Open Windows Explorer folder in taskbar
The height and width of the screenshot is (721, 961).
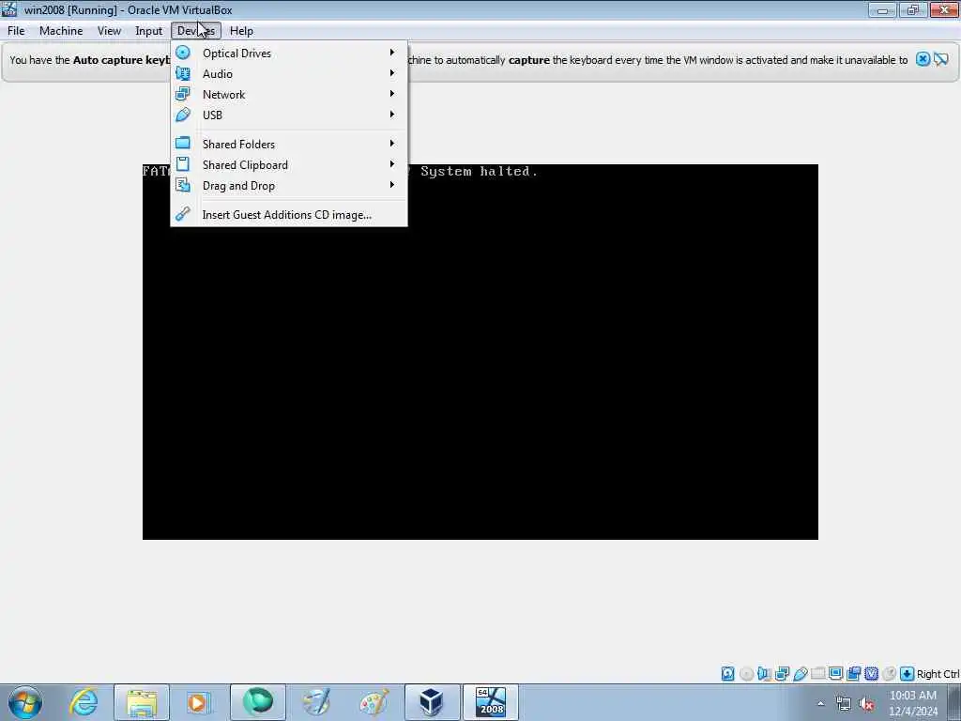pyautogui.click(x=142, y=702)
